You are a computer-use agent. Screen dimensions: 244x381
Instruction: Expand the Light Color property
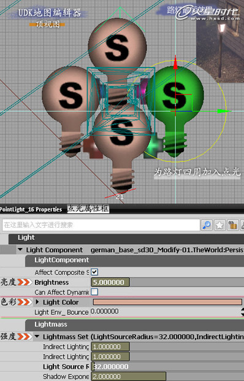pyautogui.click(x=37, y=302)
